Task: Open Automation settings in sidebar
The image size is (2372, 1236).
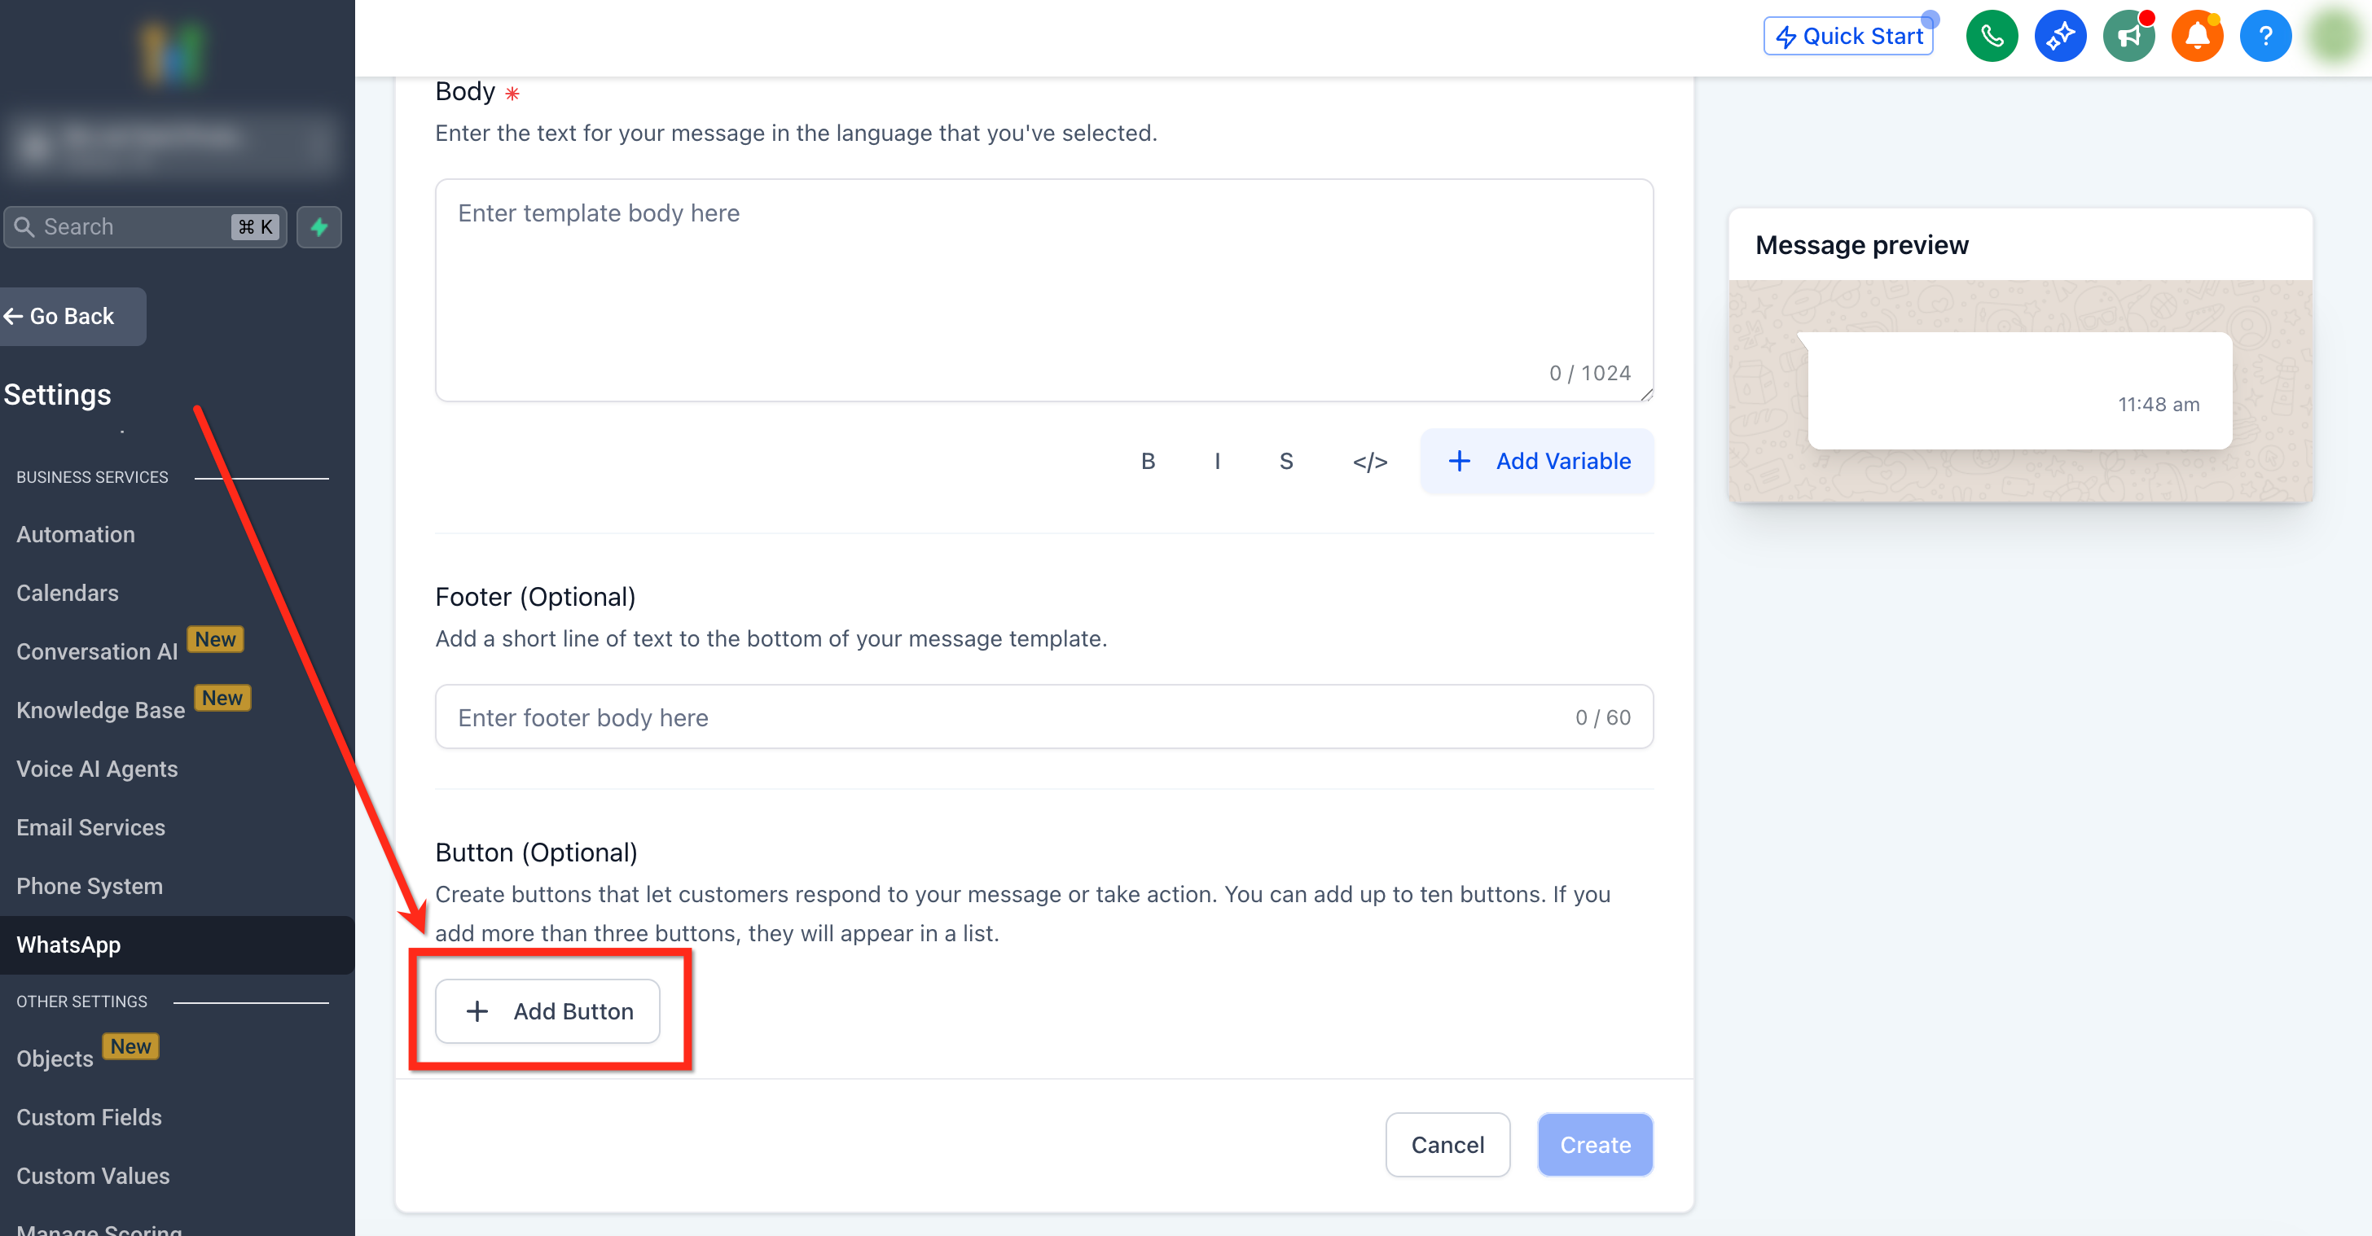Action: (76, 534)
